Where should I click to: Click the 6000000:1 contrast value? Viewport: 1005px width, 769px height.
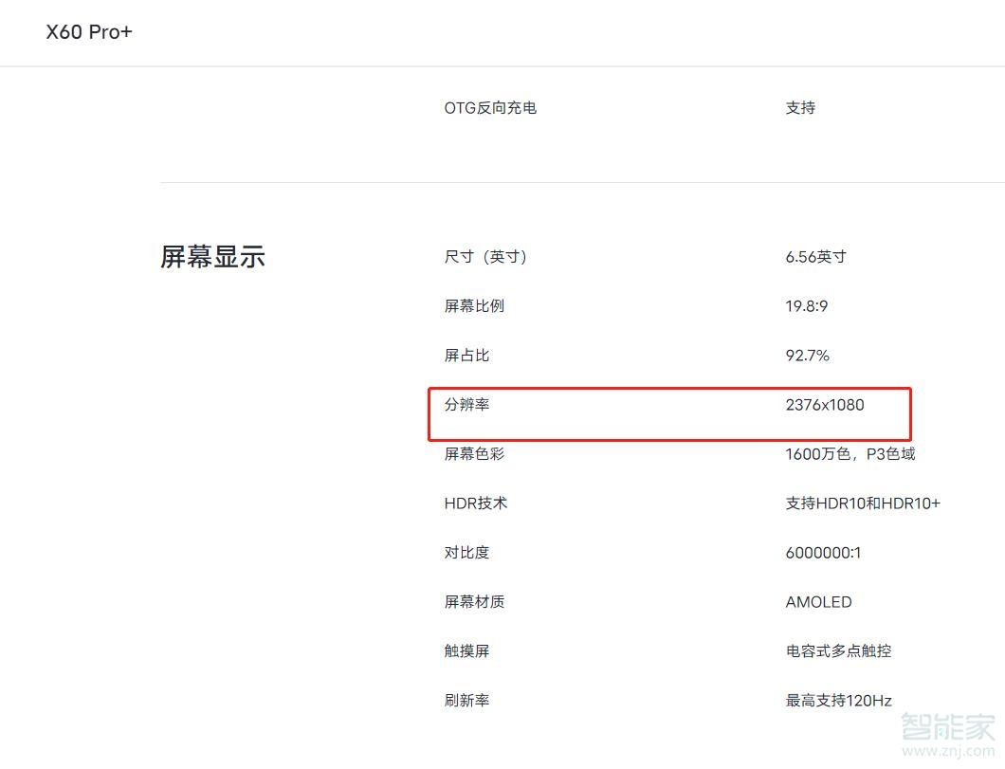tap(823, 553)
